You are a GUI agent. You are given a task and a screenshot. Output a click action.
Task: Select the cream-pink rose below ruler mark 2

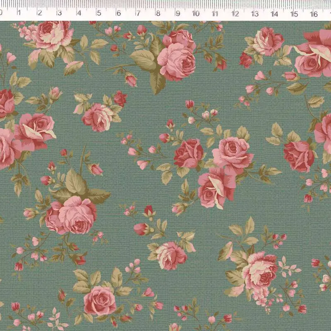[x=51, y=35]
